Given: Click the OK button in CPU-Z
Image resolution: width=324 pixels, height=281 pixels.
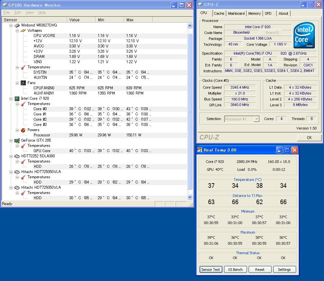Looking at the screenshot, I should (309, 138).
